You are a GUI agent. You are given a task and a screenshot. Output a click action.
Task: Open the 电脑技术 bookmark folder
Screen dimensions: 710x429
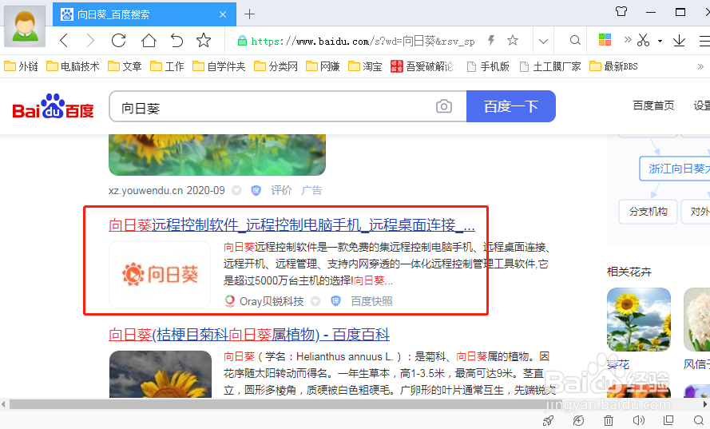click(73, 66)
